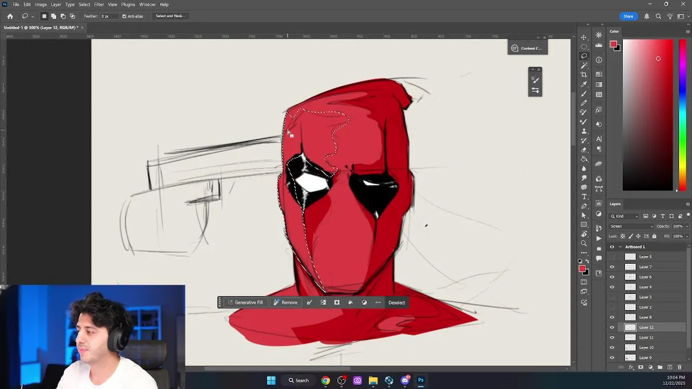The image size is (692, 389).
Task: Click Deselect in the contextual bar
Action: coord(396,303)
